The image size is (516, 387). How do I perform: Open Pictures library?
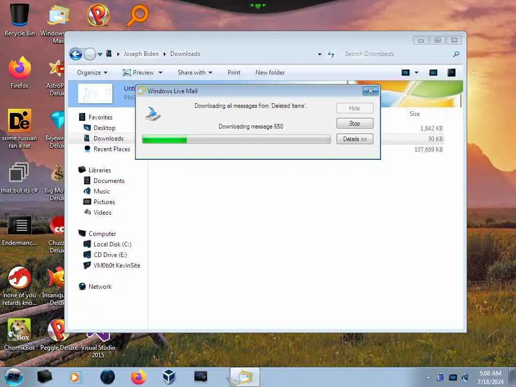tap(104, 202)
